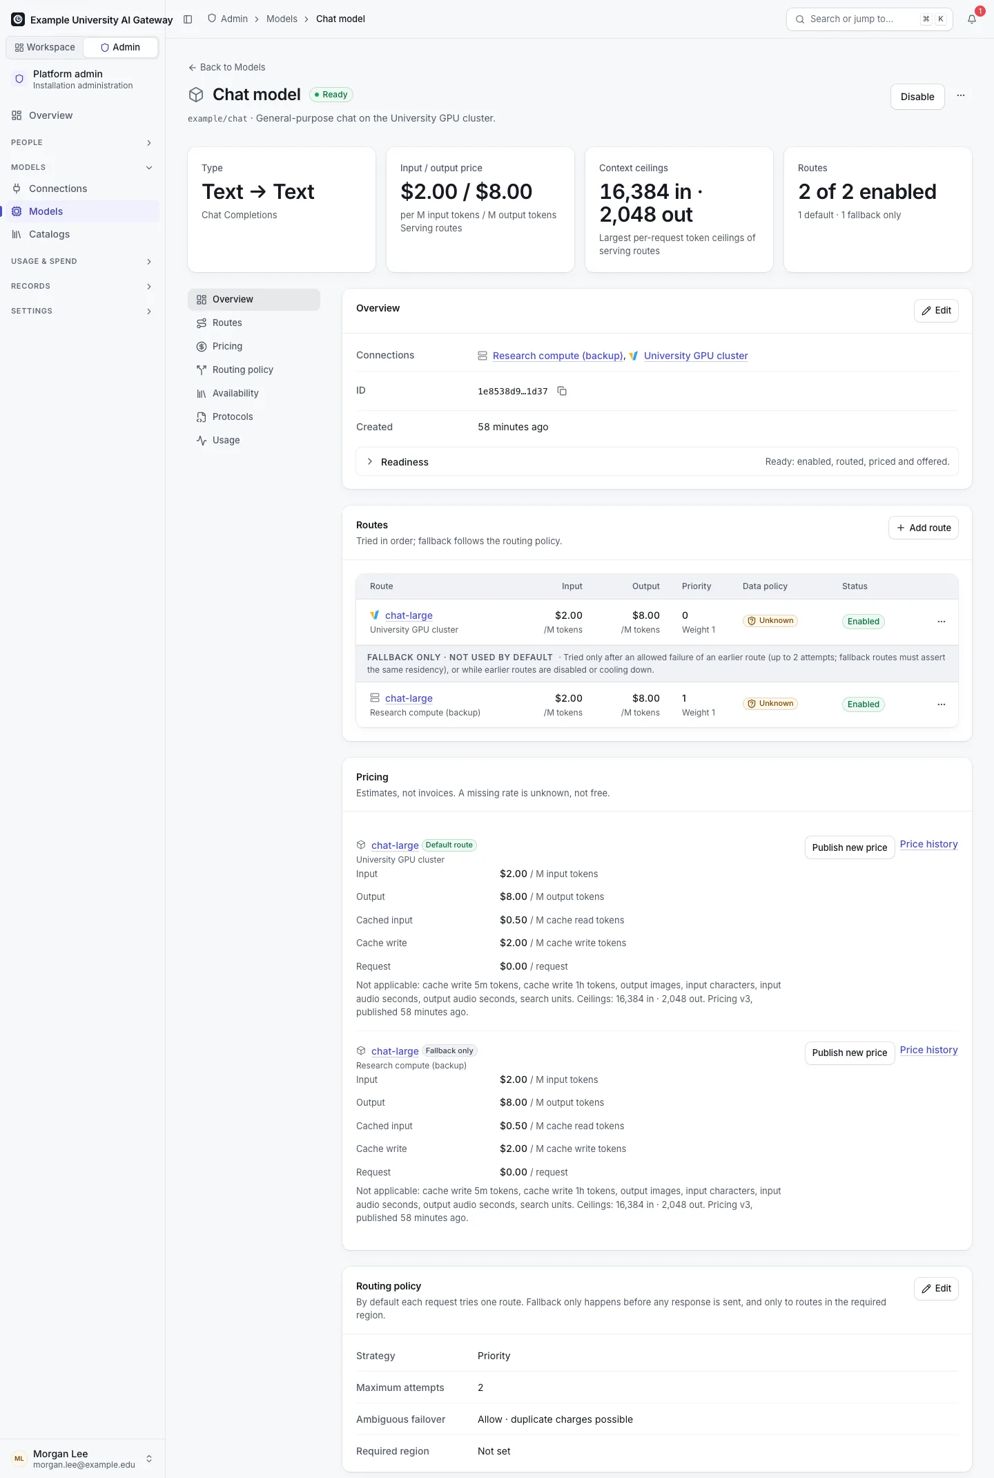Image resolution: width=994 pixels, height=1478 pixels.
Task: Go back to Models
Action: (226, 67)
